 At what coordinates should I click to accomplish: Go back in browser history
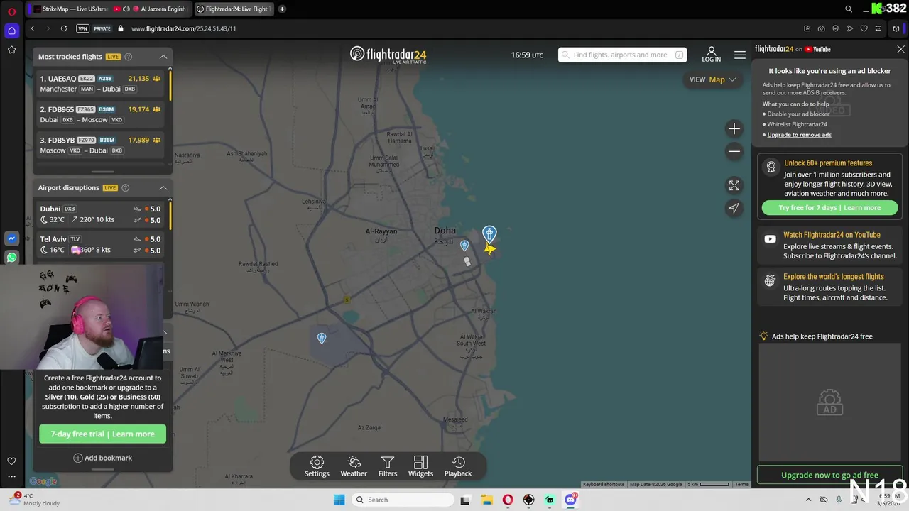[x=33, y=28]
